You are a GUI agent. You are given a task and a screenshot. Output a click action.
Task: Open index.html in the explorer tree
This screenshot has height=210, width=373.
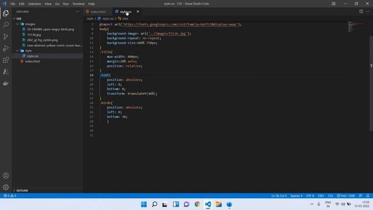[33, 61]
